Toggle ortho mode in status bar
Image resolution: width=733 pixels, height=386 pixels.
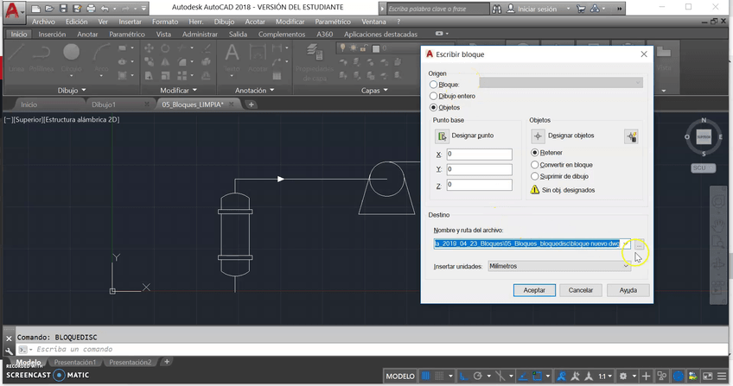tap(464, 377)
